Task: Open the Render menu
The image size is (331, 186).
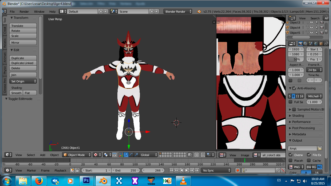Action: pyautogui.click(x=24, y=11)
